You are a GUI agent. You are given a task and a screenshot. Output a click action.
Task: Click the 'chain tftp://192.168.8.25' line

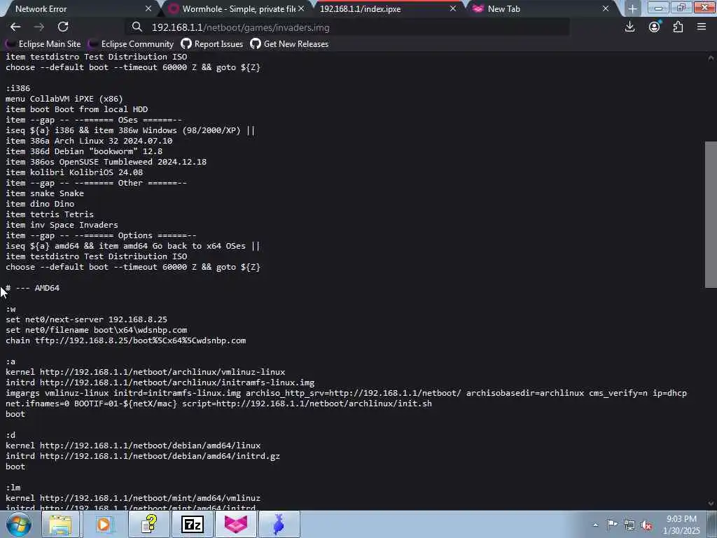[x=126, y=340]
